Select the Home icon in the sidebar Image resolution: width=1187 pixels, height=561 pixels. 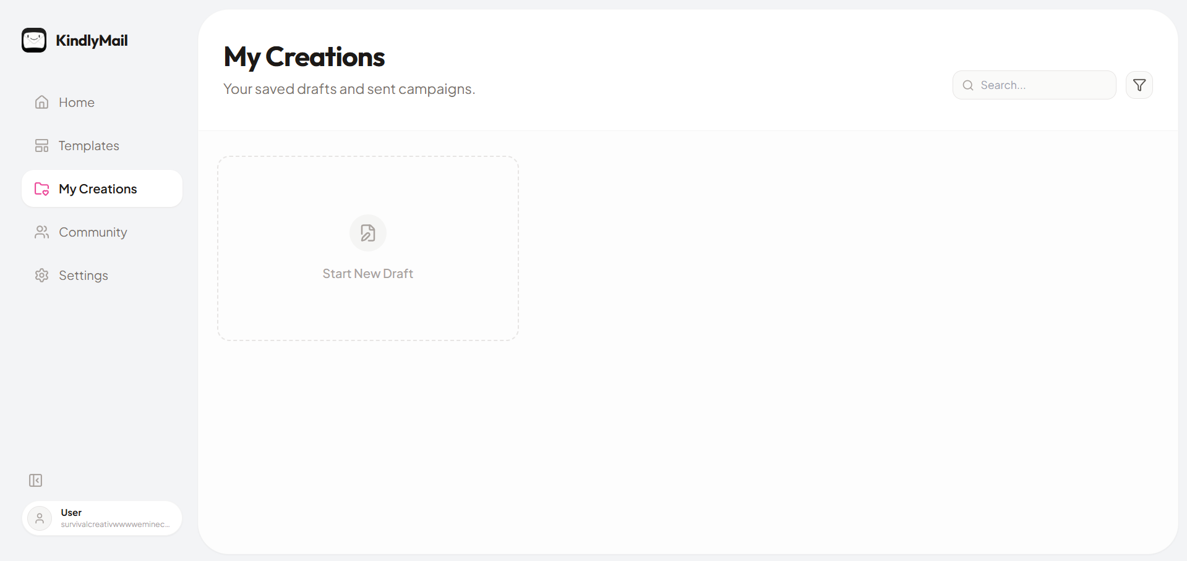click(41, 102)
